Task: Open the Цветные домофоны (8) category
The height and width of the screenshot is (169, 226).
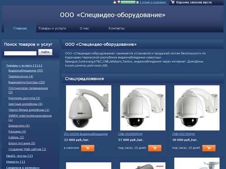Action: pos(25,104)
